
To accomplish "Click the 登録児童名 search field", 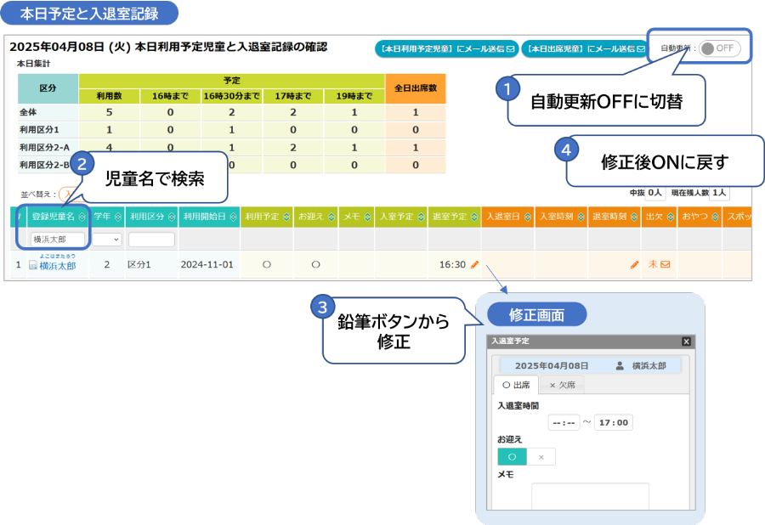I will pyautogui.click(x=58, y=240).
